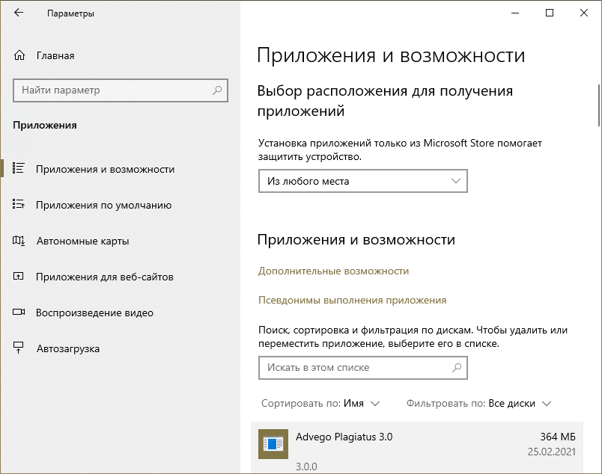Screen dimensions: 602x474
Task: Open Воспроизведение видео settings section
Action: pyautogui.click(x=94, y=313)
